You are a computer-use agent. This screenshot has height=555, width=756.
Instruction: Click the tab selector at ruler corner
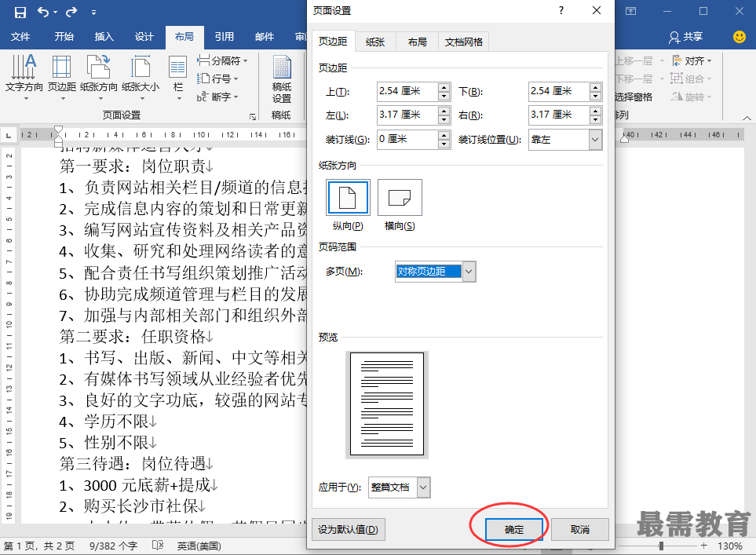9,136
